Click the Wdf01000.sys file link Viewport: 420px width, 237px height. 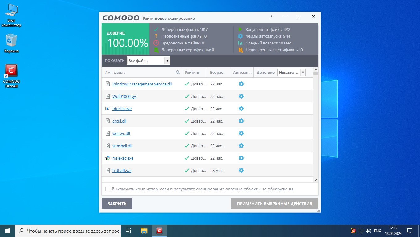124,96
